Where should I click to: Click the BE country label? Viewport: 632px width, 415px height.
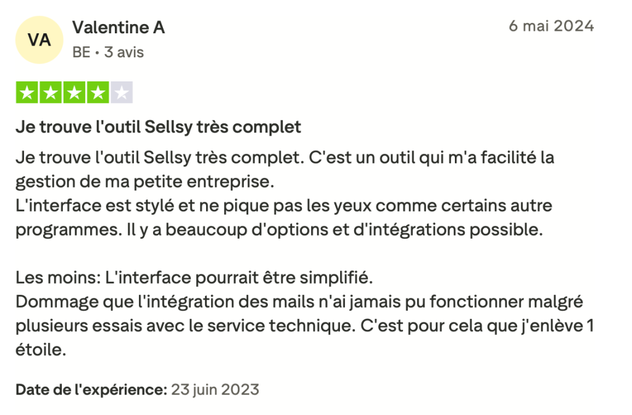click(81, 52)
